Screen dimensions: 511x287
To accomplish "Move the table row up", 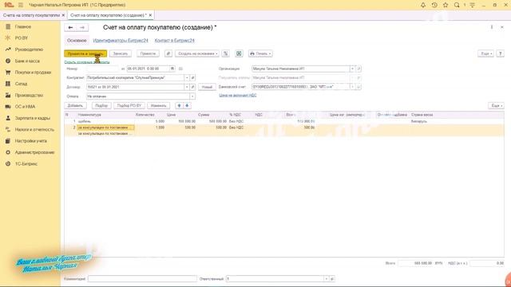I will (179, 106).
